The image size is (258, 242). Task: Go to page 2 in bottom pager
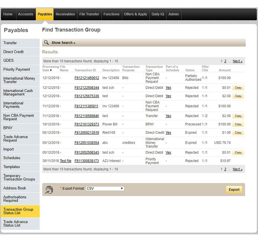[x=225, y=169]
